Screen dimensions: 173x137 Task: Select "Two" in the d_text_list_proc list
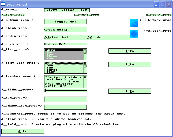tap(50, 68)
